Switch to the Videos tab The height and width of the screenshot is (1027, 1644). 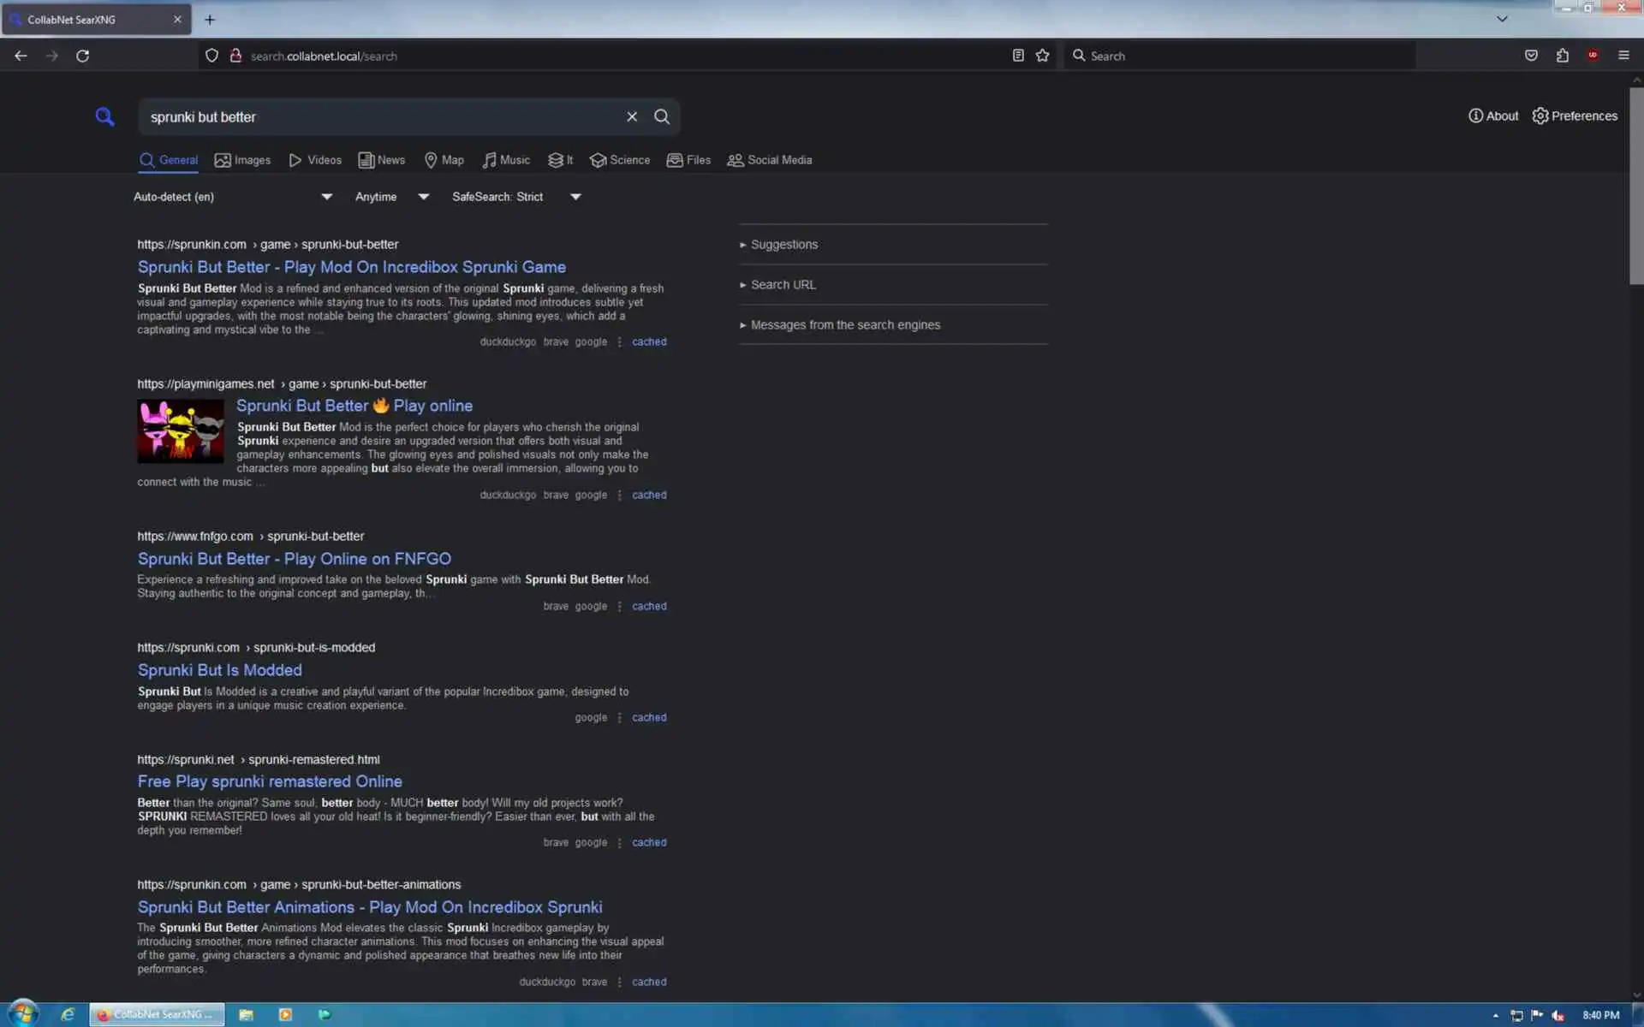click(x=315, y=160)
